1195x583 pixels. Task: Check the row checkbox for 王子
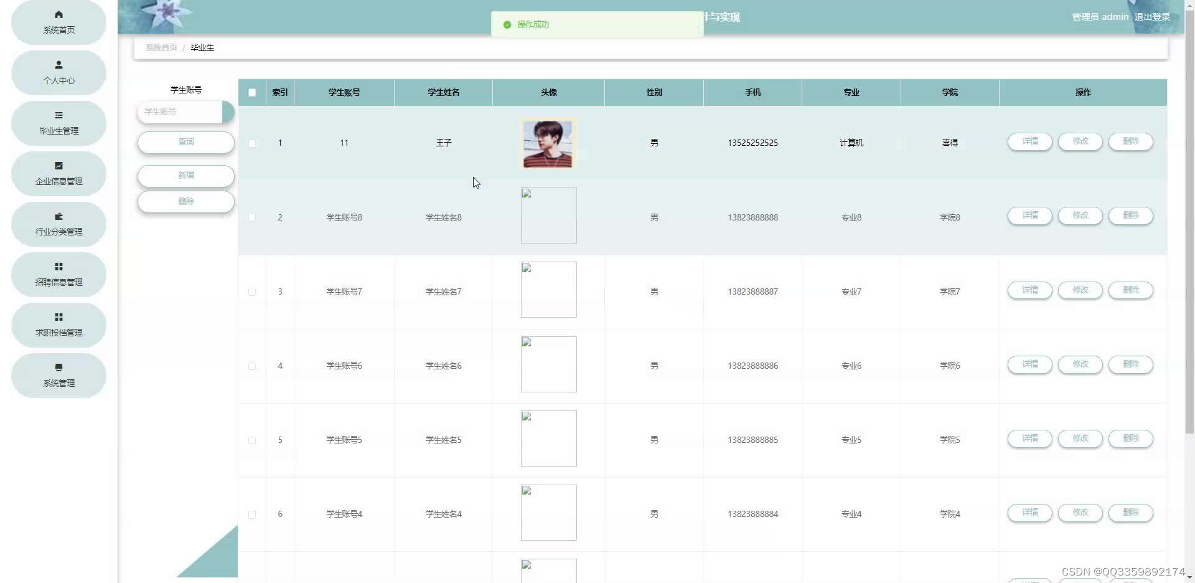pos(252,143)
